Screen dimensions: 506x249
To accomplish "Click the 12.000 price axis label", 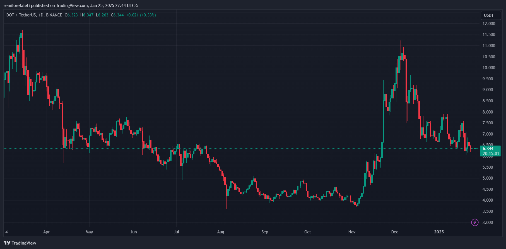I will point(489,24).
